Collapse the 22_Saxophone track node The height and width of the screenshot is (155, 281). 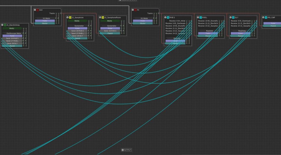[x=68, y=17]
